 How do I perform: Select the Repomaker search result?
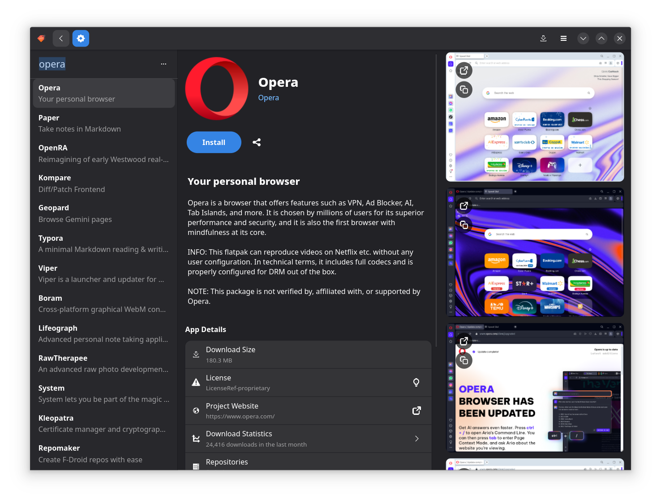(x=104, y=454)
